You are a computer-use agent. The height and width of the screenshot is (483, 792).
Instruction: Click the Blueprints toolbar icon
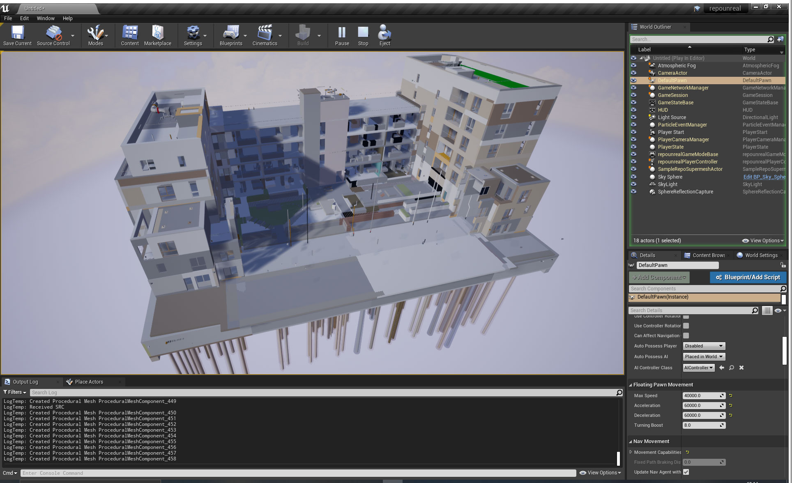pyautogui.click(x=229, y=35)
